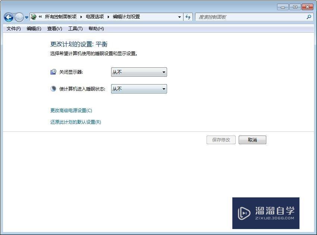317x235 pixels.
Task: Open the address bar history dropdown arrow
Action: 179,17
